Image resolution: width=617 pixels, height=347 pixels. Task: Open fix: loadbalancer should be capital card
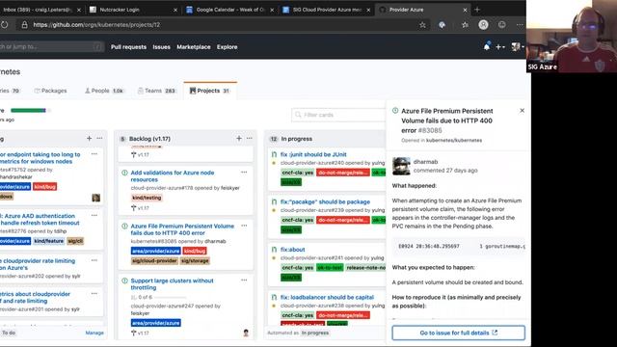327,298
